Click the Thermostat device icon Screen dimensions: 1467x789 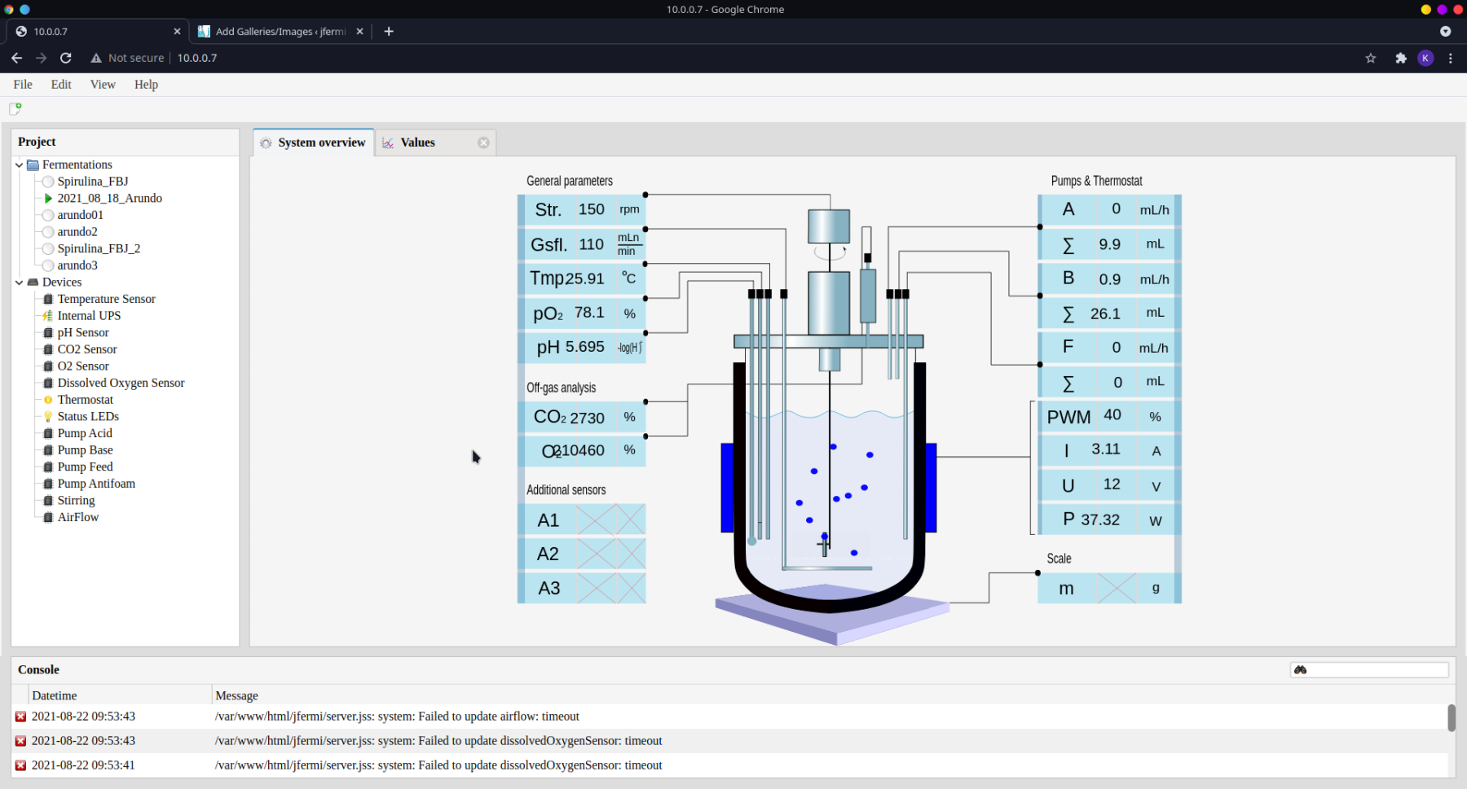[x=48, y=400]
